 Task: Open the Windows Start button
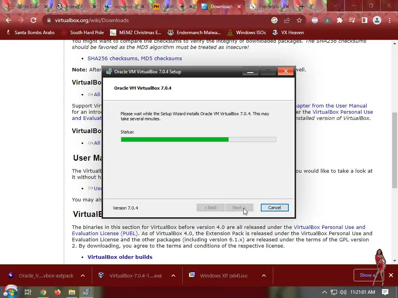click(10, 292)
